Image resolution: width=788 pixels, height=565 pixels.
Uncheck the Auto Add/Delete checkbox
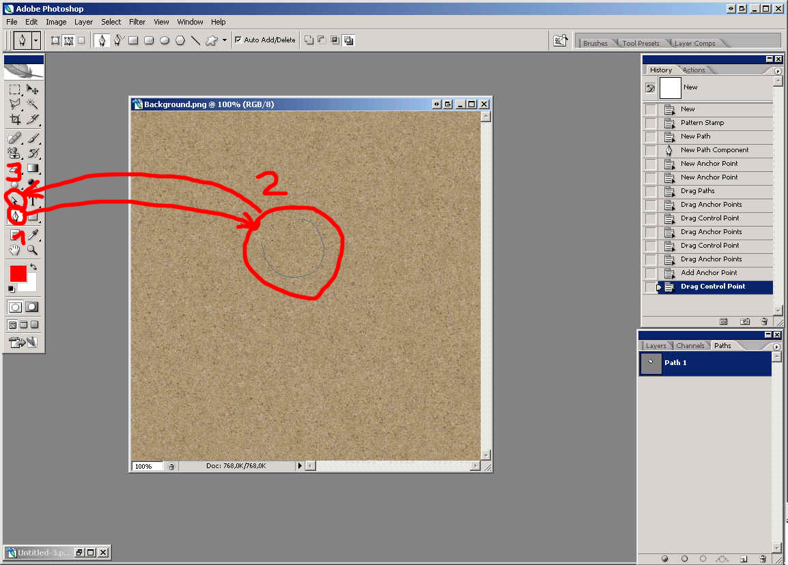click(x=238, y=40)
